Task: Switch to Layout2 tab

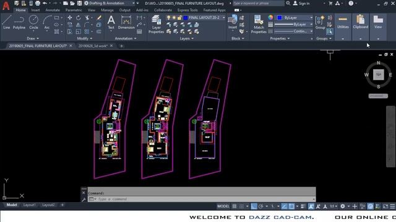Action: pos(48,205)
